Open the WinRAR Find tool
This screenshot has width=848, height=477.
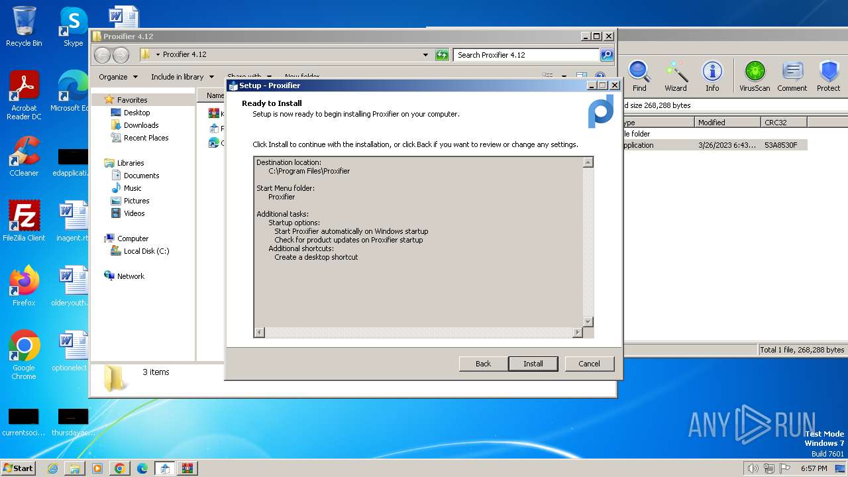pyautogui.click(x=639, y=76)
